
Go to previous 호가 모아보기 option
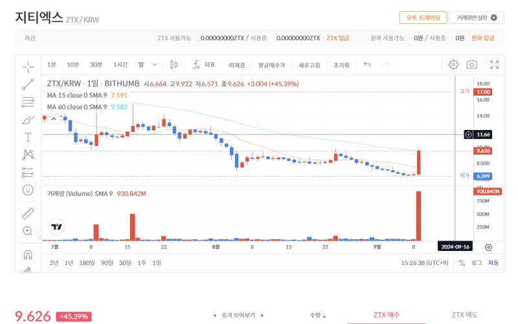pyautogui.click(x=215, y=316)
